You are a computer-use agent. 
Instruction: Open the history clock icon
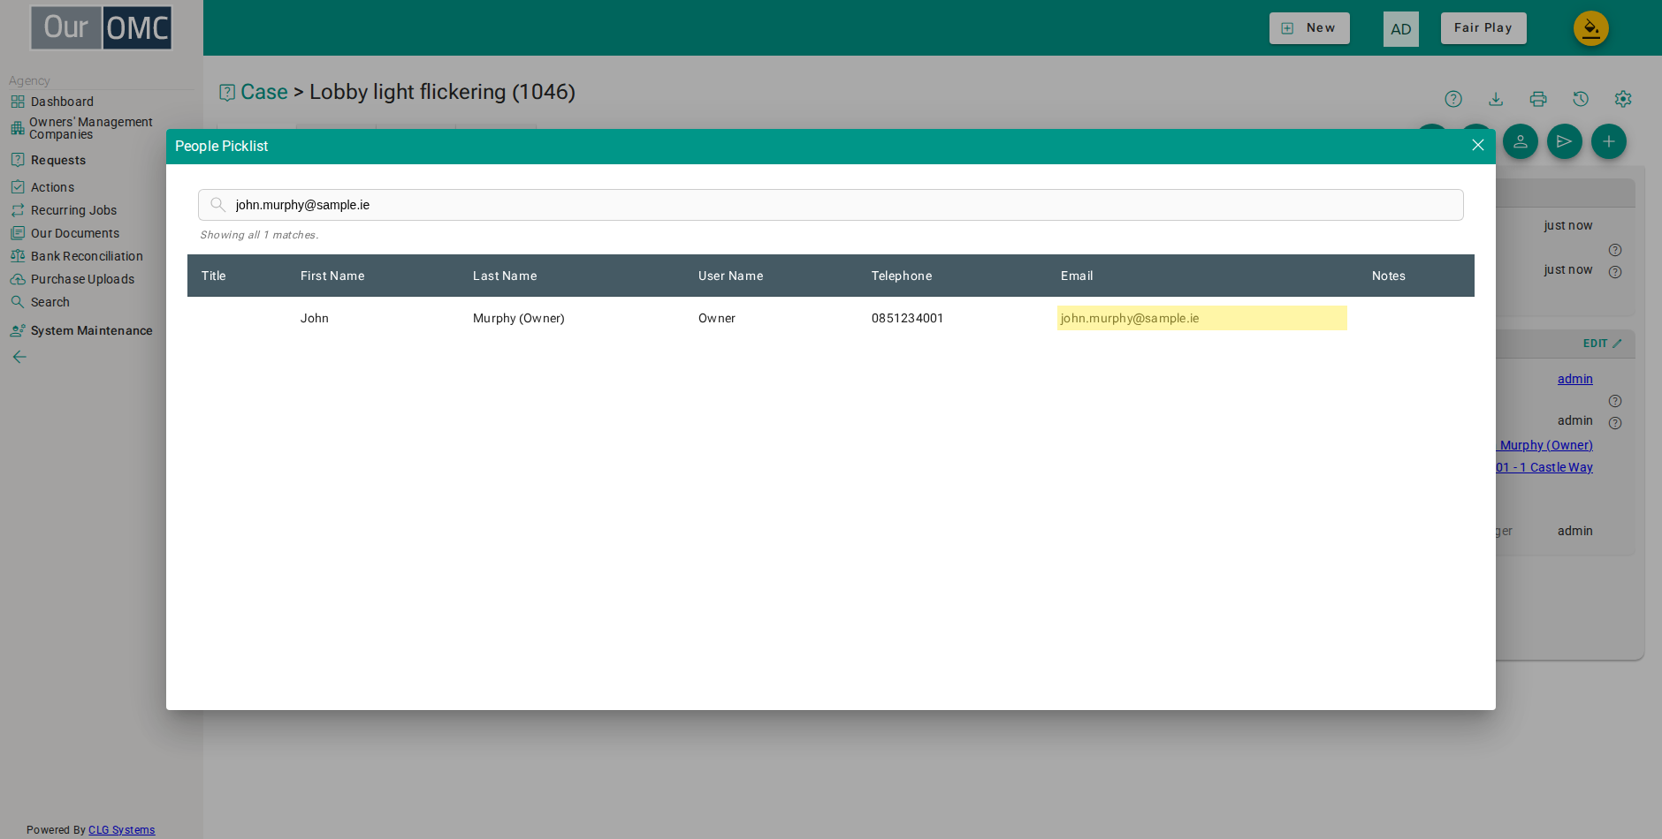tap(1581, 99)
